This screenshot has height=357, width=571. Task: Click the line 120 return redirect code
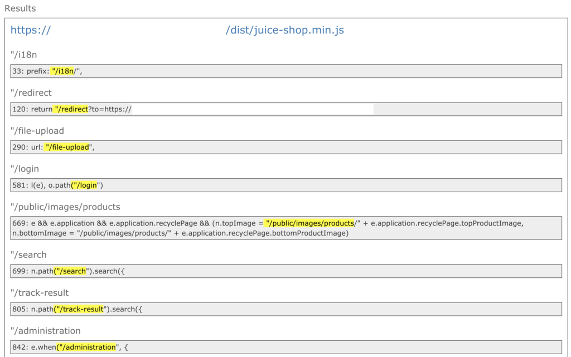tap(286, 109)
